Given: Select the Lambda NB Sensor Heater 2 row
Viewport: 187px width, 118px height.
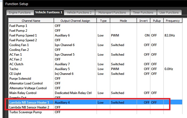Looking at the screenshot, I should point(29,107).
